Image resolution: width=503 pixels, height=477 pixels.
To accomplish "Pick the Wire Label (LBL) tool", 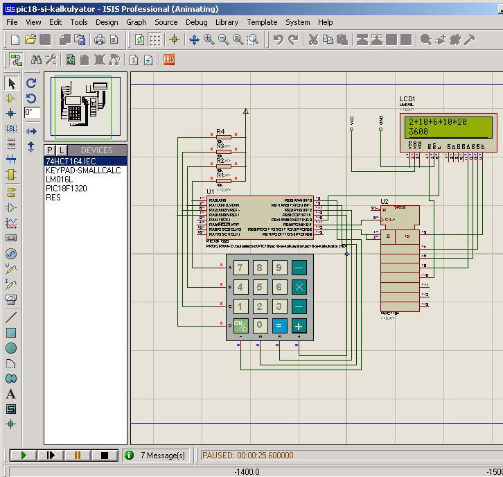I will [11, 129].
